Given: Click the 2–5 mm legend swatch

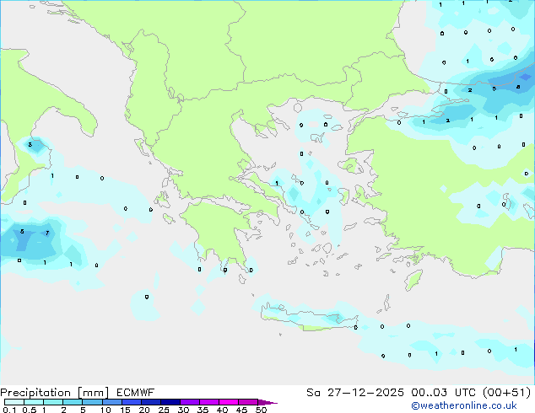Looking at the screenshot, I should tap(73, 402).
